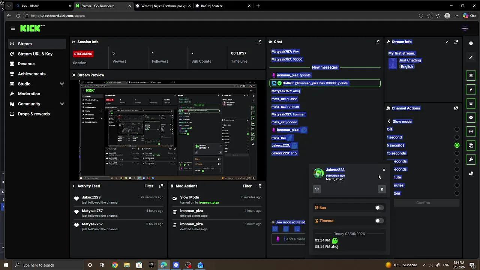Screen dimensions: 480x270
Task: Click the heart button on Jakecz223's user card
Action: click(x=317, y=189)
